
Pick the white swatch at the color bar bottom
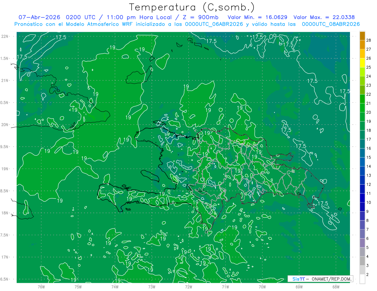pos(362,279)
